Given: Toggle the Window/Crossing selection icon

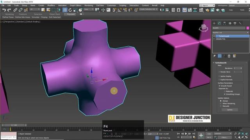Looking at the screenshot, I should point(59,10).
